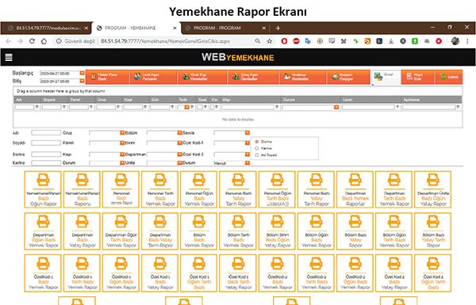
Task: Open the Durum dropdown showing Mevcut
Action: pos(248,163)
